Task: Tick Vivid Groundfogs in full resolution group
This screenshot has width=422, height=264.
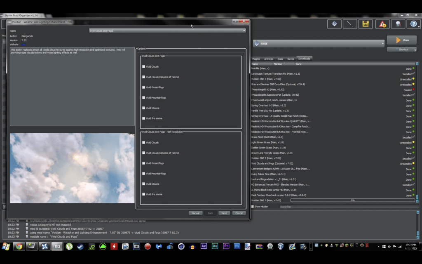Action: (143, 87)
